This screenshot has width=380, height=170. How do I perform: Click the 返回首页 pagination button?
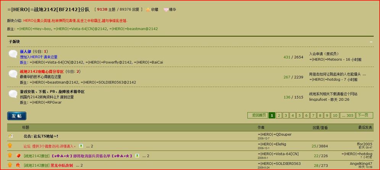(x=258, y=115)
